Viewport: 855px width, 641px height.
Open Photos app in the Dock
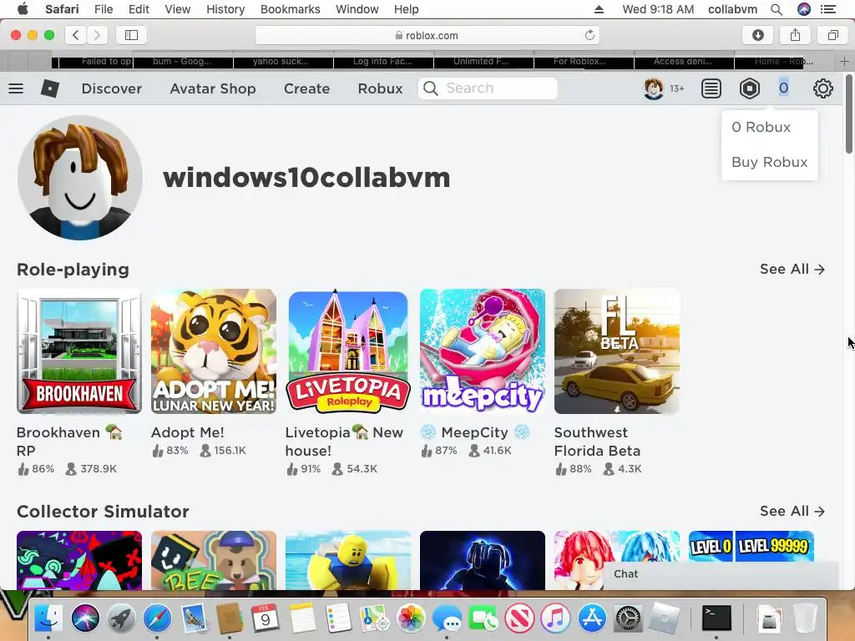pyautogui.click(x=411, y=618)
